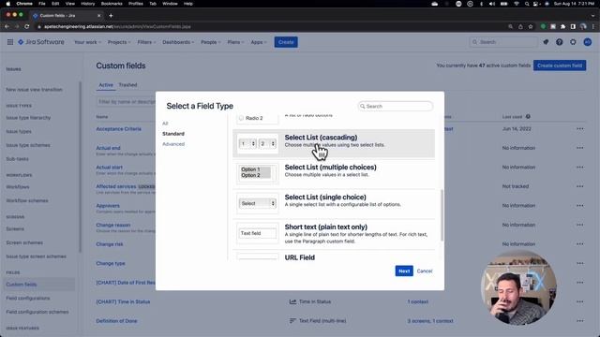This screenshot has height=337, width=600.
Task: Open more actions for Approvers row
Action: (580, 206)
